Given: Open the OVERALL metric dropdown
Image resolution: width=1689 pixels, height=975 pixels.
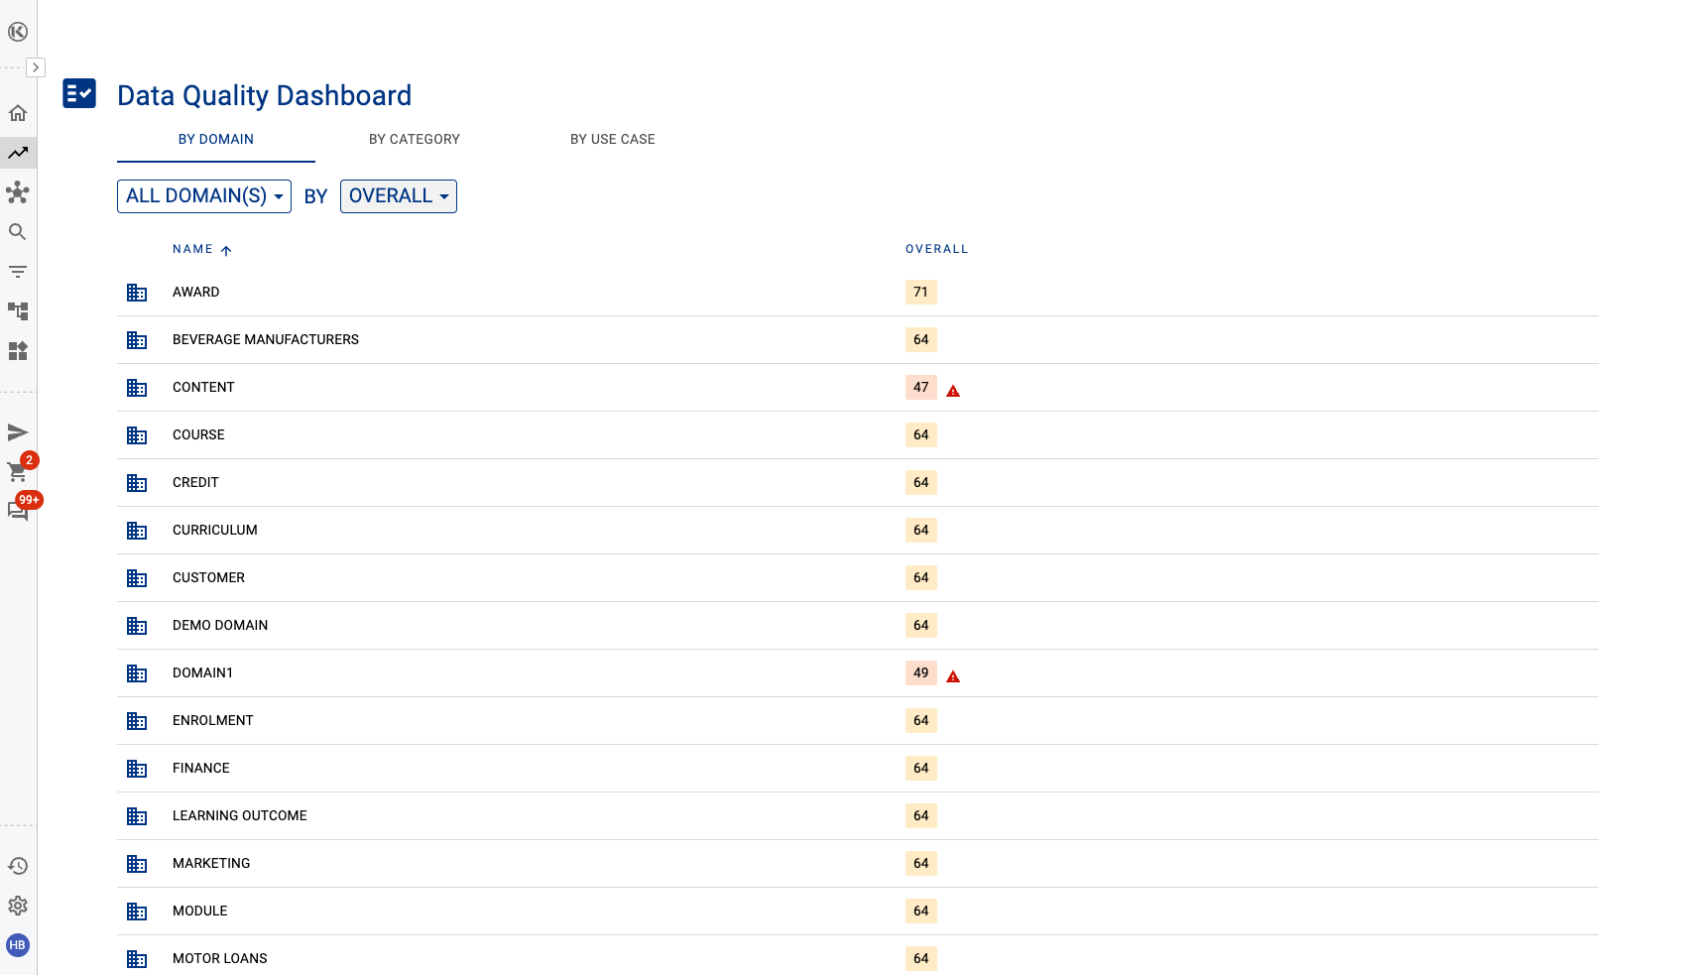Looking at the screenshot, I should (399, 196).
